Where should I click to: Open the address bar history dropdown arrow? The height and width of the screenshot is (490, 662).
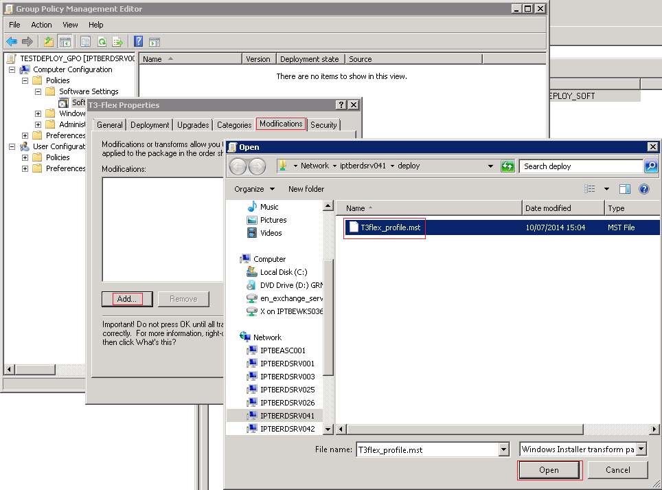[x=490, y=166]
